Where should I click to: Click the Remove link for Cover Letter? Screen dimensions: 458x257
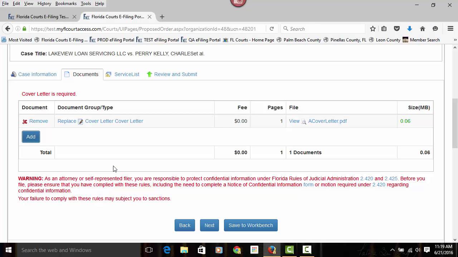(x=39, y=121)
